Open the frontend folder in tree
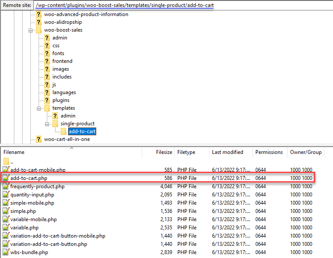 pos(62,61)
